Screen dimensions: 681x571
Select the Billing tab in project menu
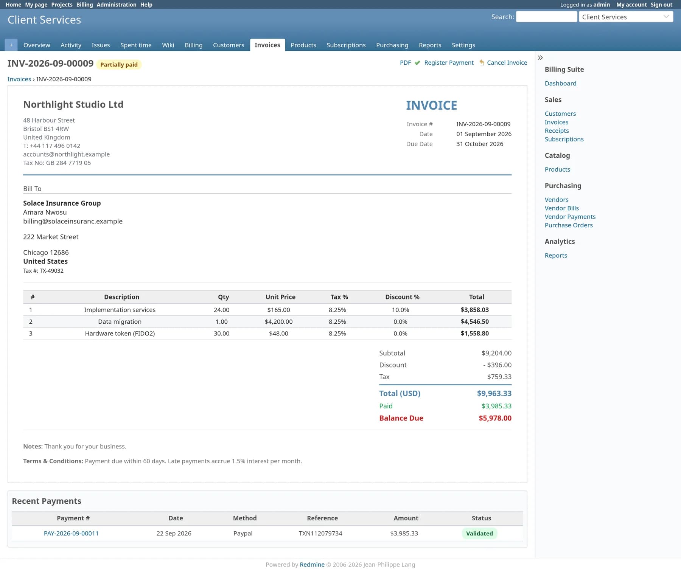coord(193,45)
